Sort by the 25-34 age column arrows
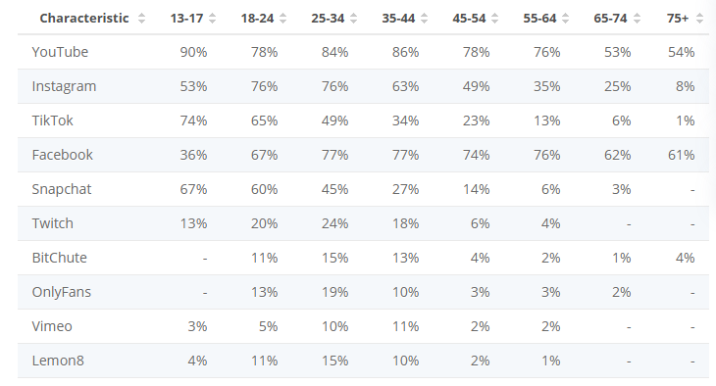 pyautogui.click(x=354, y=19)
